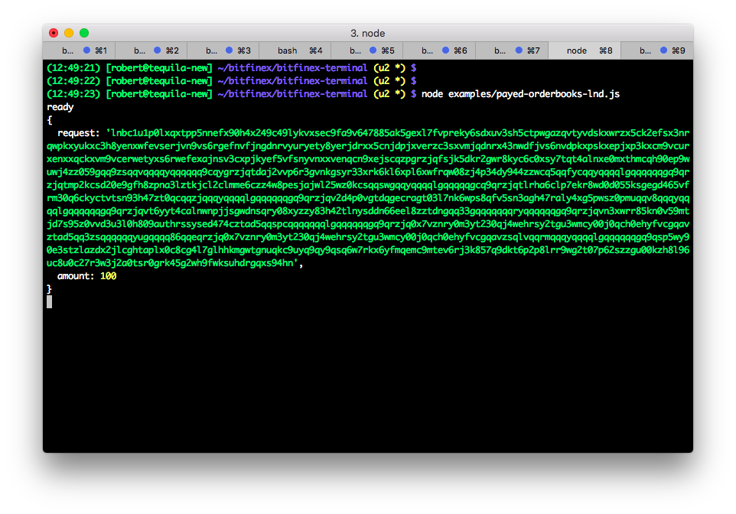Image resolution: width=736 pixels, height=514 pixels.
Task: Click the terminal cursor block
Action: pyautogui.click(x=49, y=302)
